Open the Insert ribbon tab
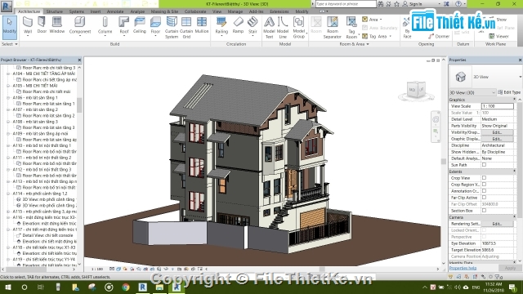 point(96,11)
